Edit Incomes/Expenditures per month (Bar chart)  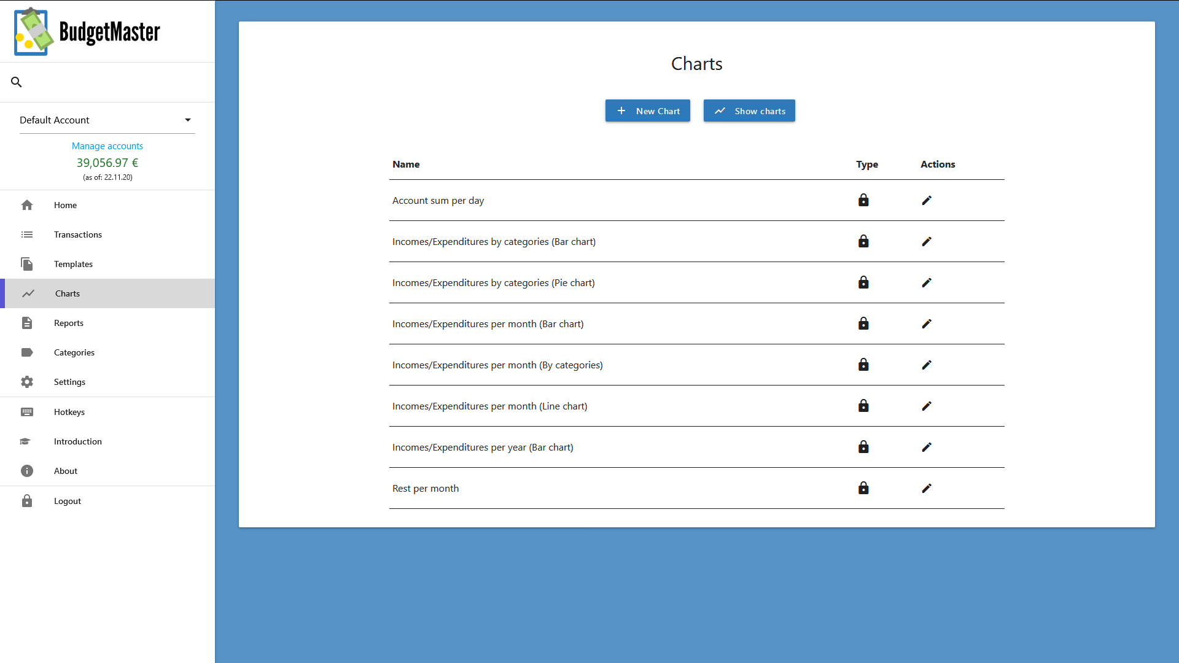point(927,324)
